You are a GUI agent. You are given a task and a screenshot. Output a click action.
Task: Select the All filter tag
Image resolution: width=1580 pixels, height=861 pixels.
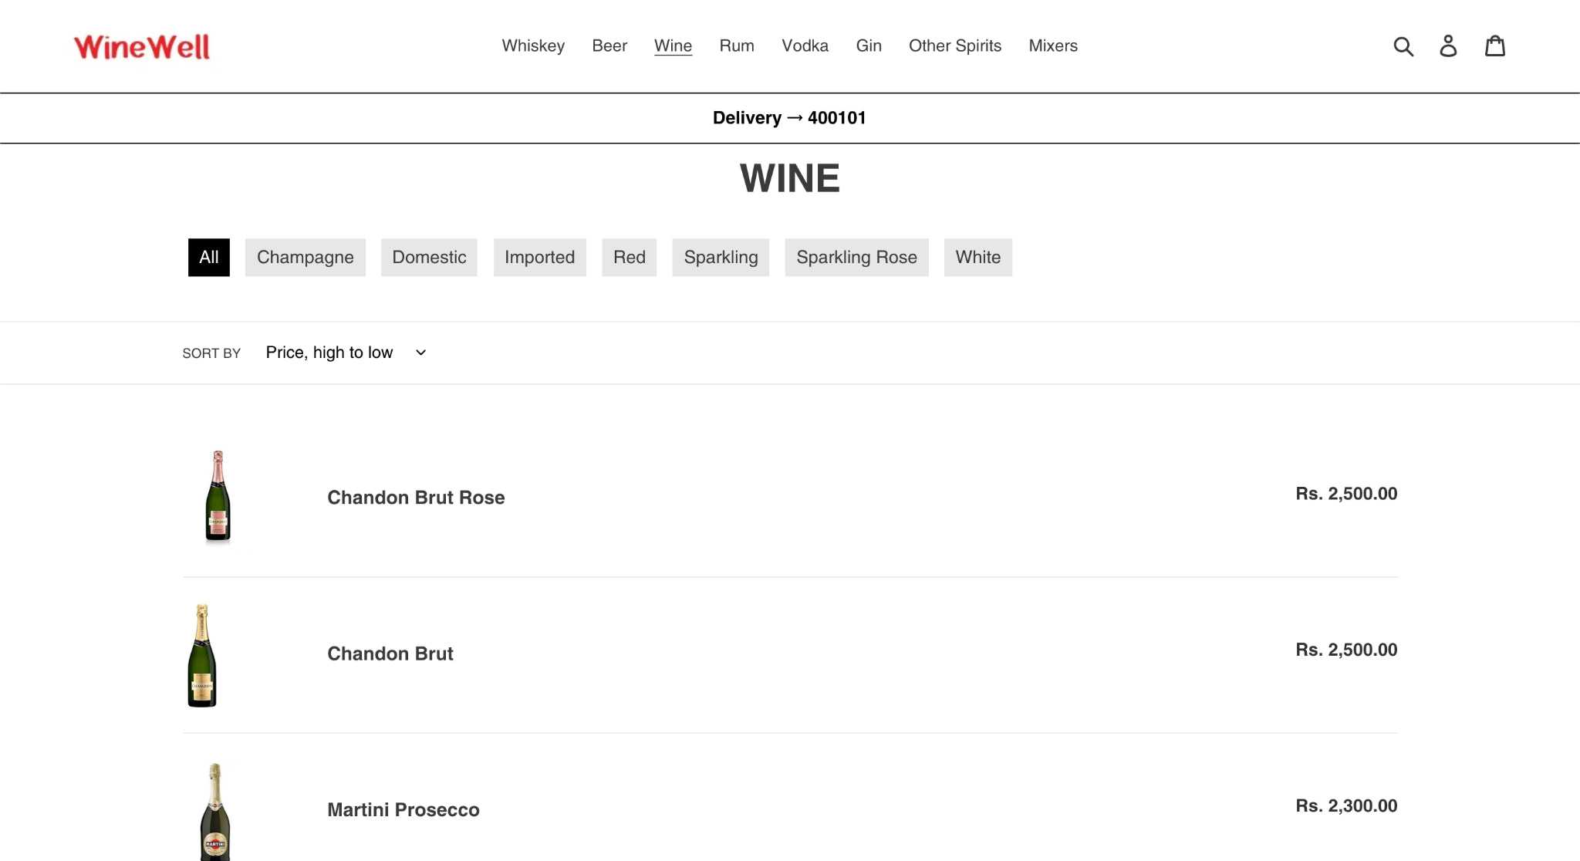point(209,257)
